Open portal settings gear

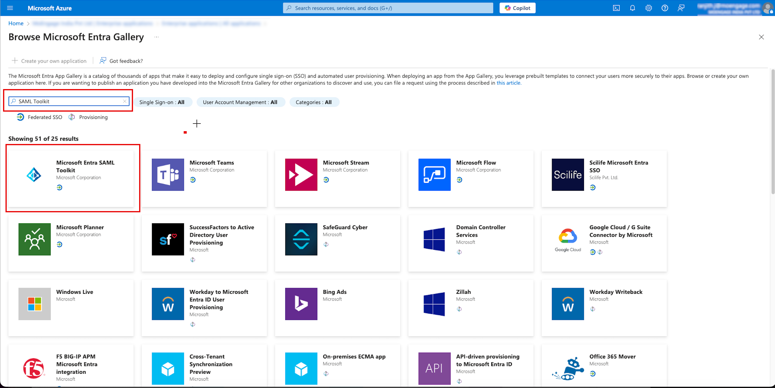coord(649,8)
